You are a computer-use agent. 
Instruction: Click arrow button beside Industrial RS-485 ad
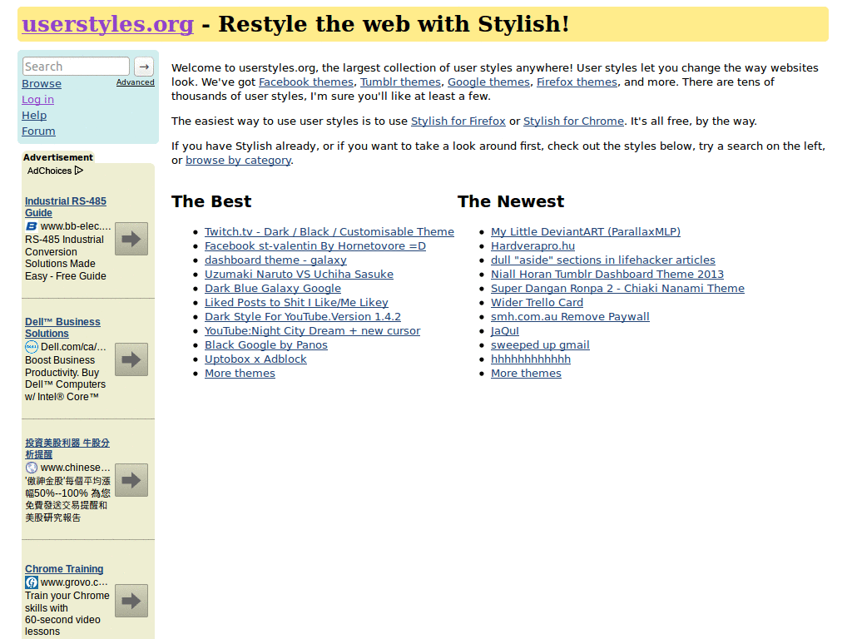(131, 239)
